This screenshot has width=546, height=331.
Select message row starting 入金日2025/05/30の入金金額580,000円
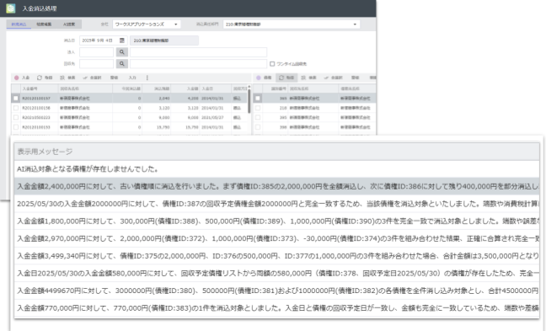277,274
